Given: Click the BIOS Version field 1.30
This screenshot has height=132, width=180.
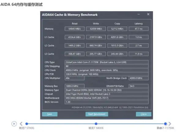Looking at the screenshot, I should pyautogui.click(x=107, y=102).
